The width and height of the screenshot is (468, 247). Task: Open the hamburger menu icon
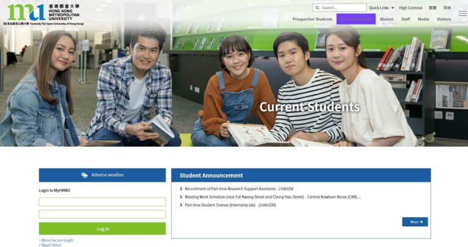[x=463, y=13]
